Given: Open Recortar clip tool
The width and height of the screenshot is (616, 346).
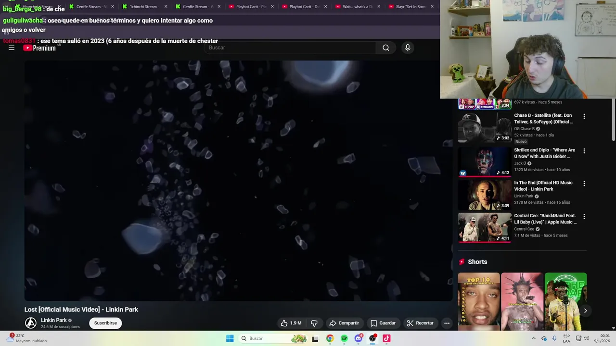Looking at the screenshot, I should click(x=420, y=323).
